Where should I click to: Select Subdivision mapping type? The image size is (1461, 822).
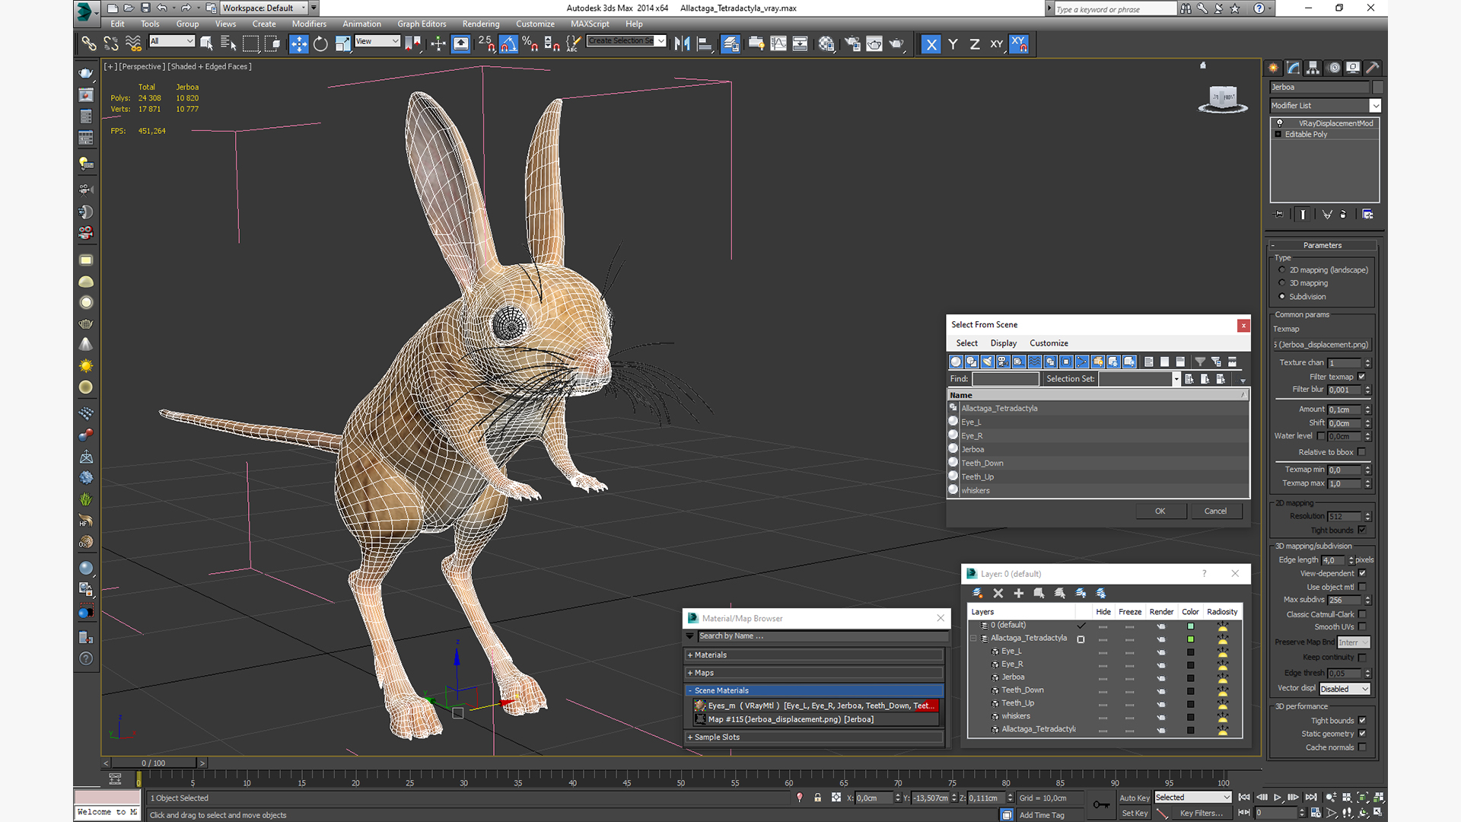[1282, 297]
